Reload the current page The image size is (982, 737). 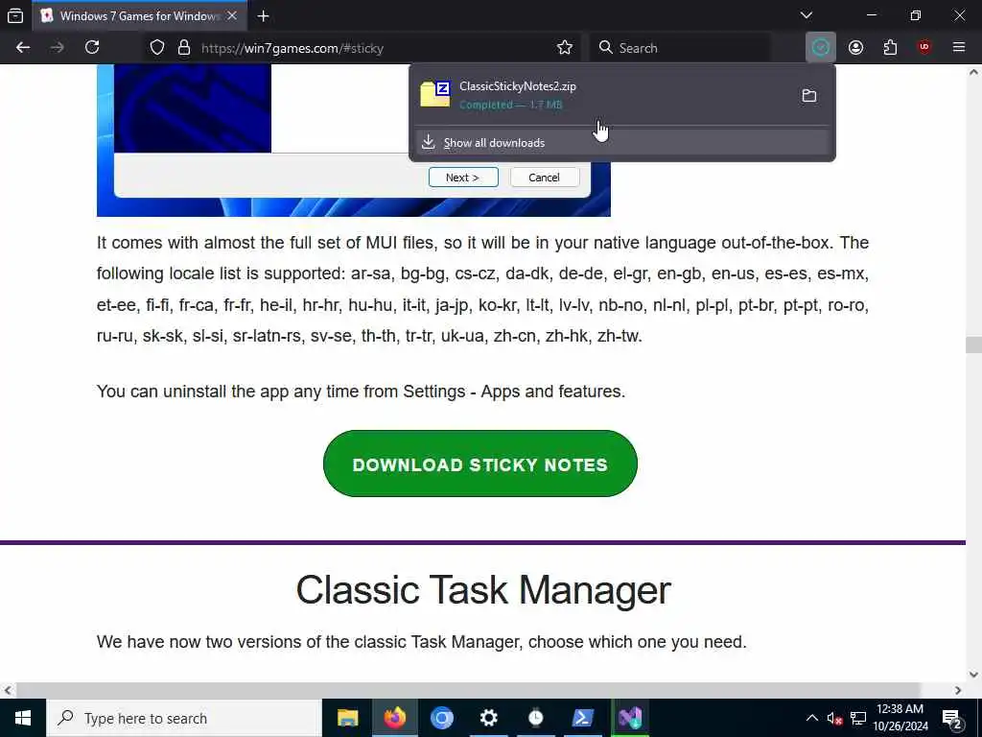coord(92,48)
